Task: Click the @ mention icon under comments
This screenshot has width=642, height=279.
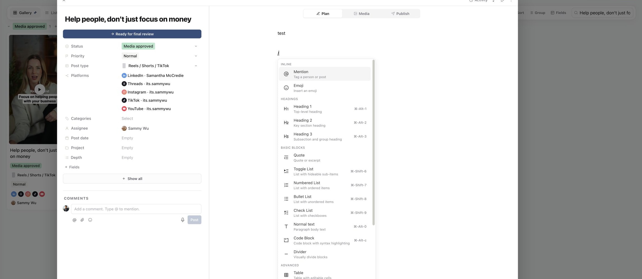Action: point(74,220)
